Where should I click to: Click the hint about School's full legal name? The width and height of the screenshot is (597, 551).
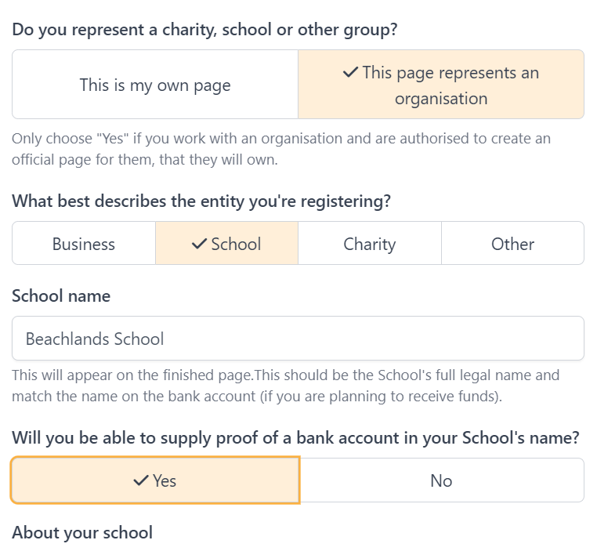click(285, 386)
